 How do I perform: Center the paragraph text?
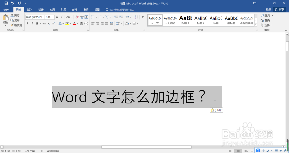click(x=97, y=24)
